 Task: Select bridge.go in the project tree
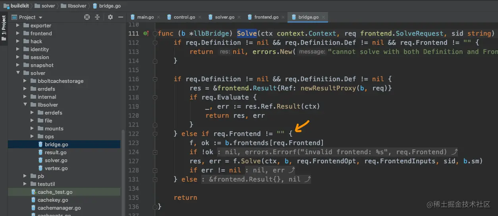pyautogui.click(x=64, y=144)
